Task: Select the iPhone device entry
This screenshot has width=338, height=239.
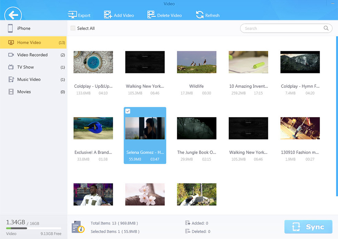Action: tap(33, 28)
